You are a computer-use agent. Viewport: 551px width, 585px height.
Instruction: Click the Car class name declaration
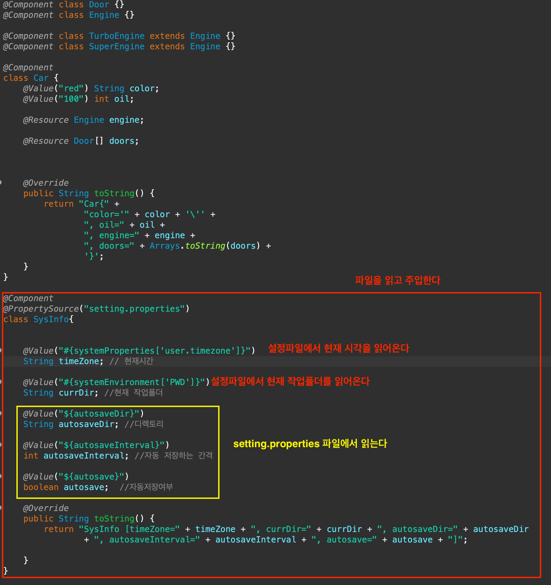[41, 78]
